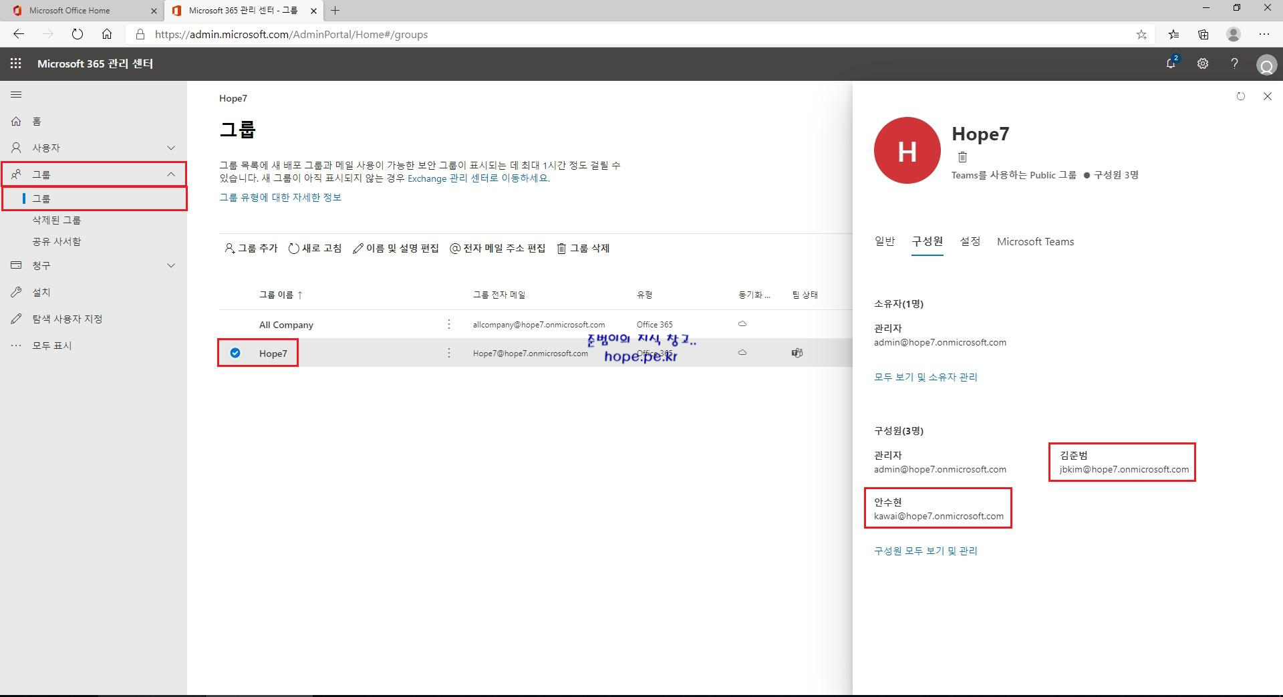1283x697 pixels.
Task: Open a new browser tab
Action: 335,11
